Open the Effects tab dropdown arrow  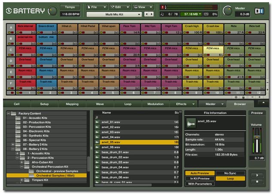[x=193, y=104]
